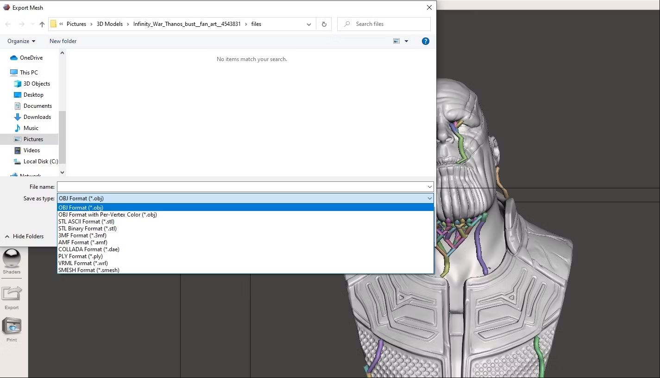Choose STL Binary Format (*.stl)

tap(245, 229)
